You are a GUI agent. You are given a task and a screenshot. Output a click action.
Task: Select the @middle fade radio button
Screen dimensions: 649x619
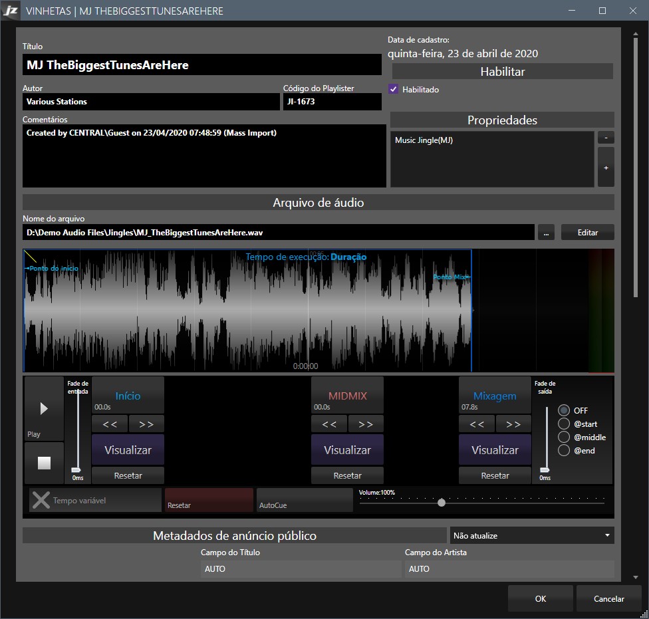point(564,437)
